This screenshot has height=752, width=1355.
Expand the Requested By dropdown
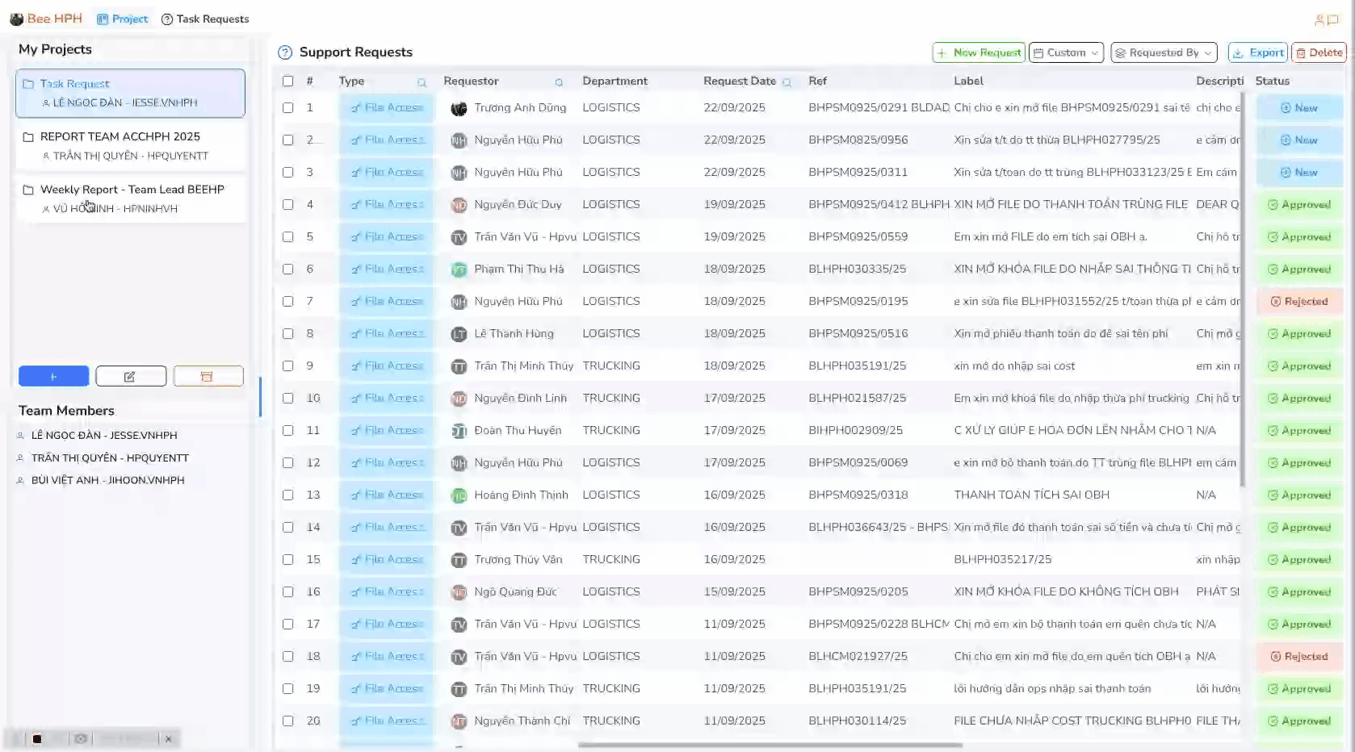pyautogui.click(x=1163, y=52)
